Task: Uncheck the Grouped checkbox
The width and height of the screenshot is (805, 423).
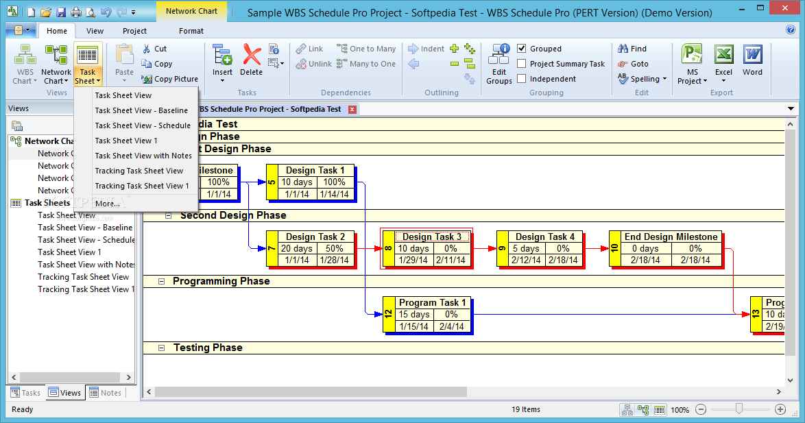Action: coord(522,48)
